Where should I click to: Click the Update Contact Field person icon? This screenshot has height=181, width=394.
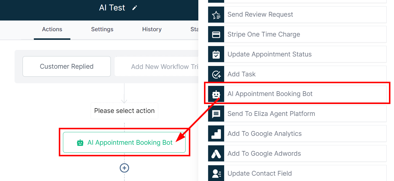coord(216,173)
